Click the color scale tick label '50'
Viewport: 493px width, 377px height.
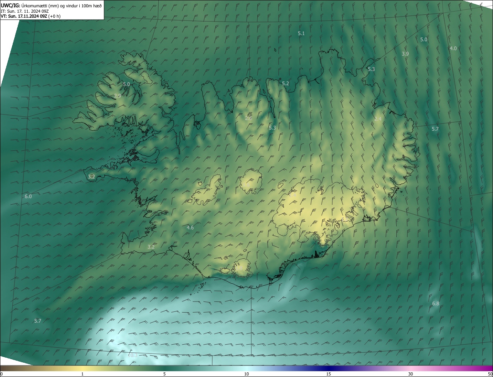490,374
